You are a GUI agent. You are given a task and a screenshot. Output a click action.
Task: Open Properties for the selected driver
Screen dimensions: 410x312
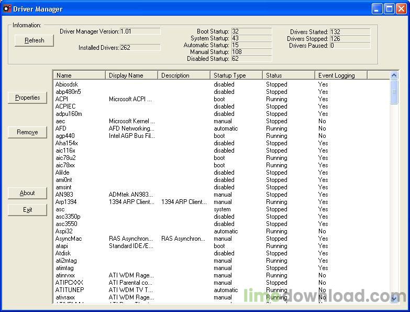point(28,98)
